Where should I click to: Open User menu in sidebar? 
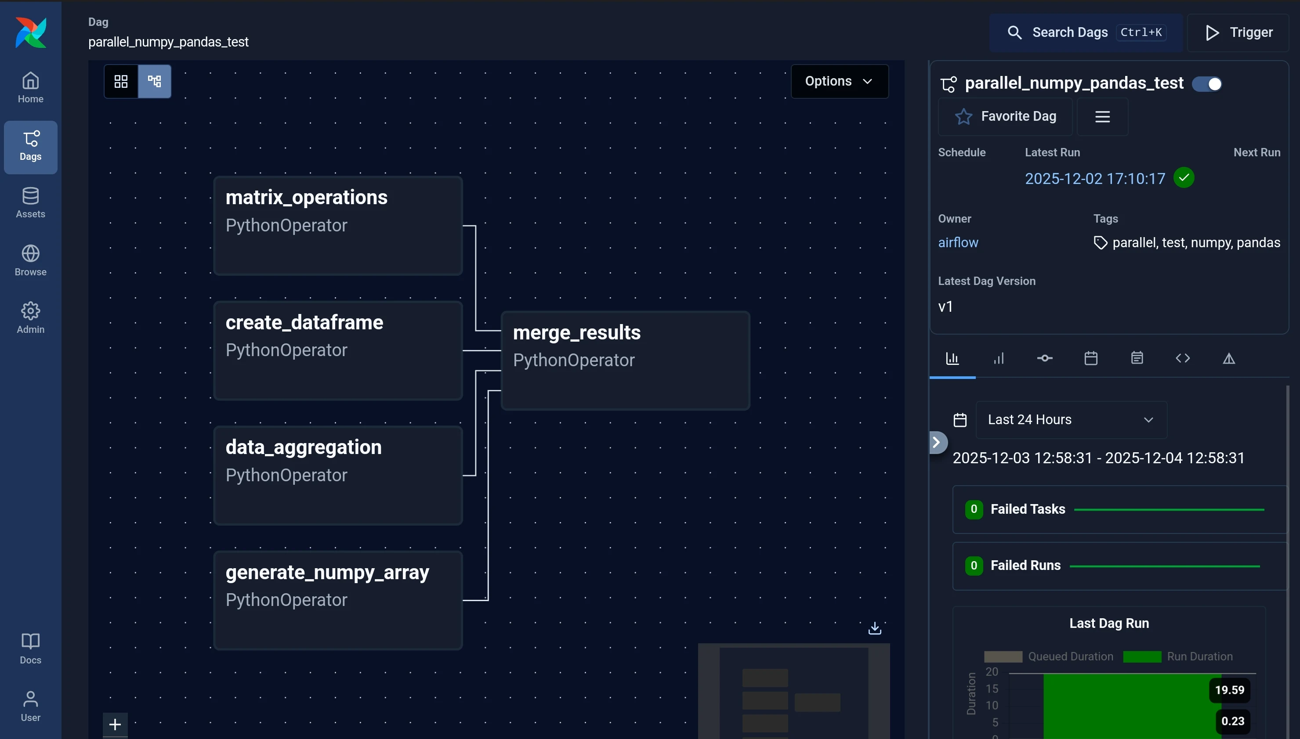point(30,707)
